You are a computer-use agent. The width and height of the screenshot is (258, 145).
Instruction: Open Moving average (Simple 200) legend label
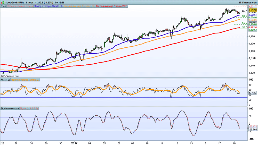click(x=111, y=6)
